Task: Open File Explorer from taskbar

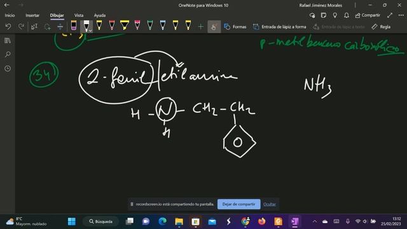Action: pos(179,221)
